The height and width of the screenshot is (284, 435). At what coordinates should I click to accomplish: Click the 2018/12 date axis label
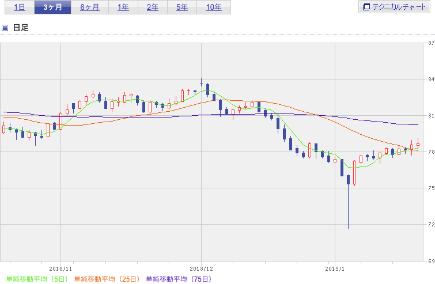tap(202, 269)
